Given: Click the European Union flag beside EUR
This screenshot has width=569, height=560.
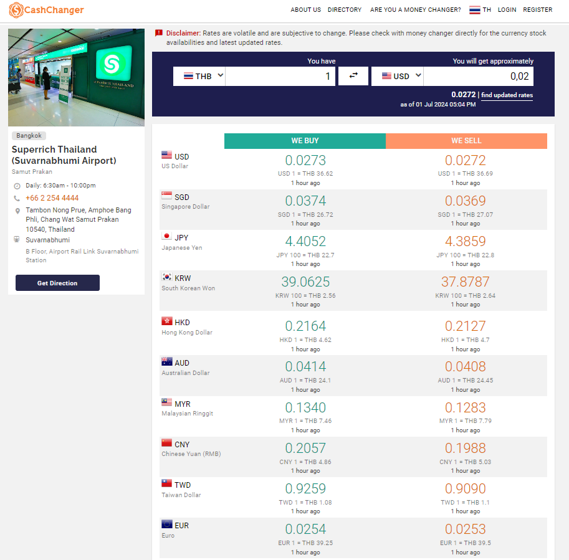Looking at the screenshot, I should click(x=166, y=524).
